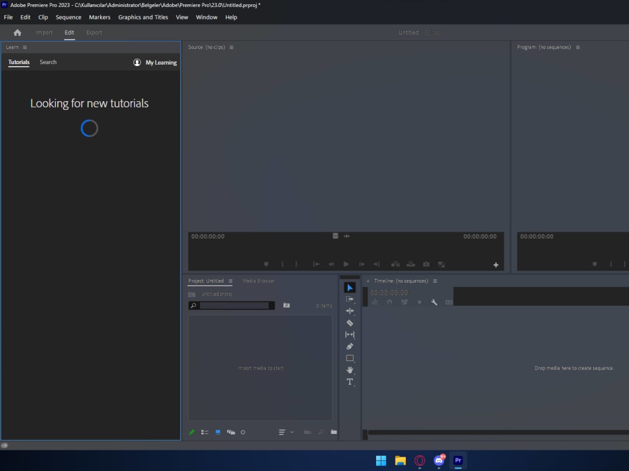This screenshot has width=629, height=471.
Task: Toggle Timeline Snap magnet icon
Action: 389,303
